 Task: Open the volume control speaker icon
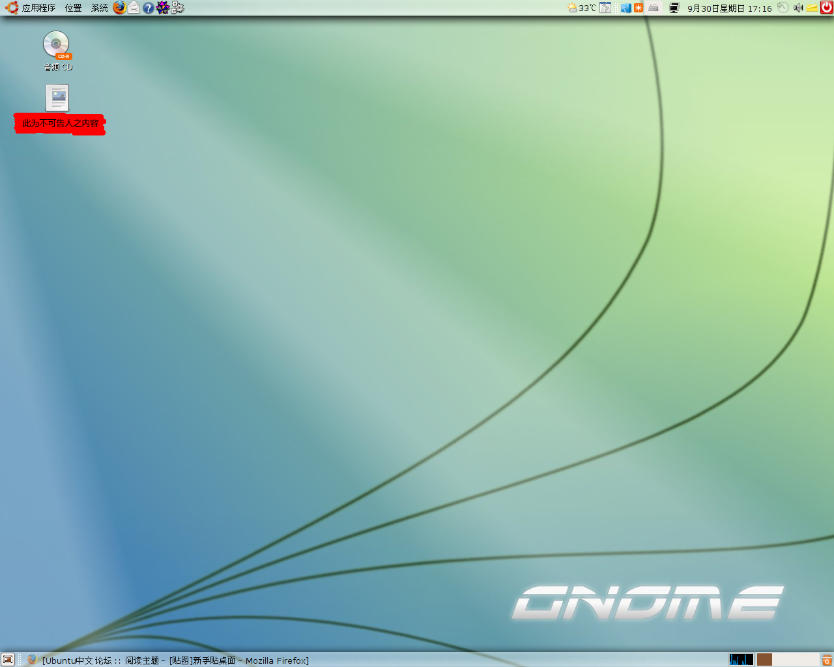coord(798,8)
